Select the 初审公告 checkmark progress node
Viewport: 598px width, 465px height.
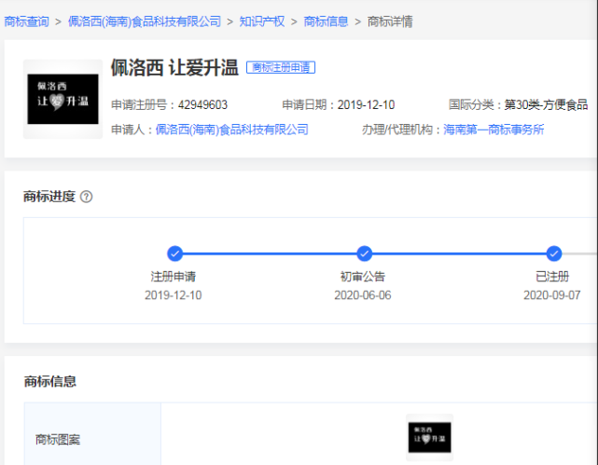(364, 253)
